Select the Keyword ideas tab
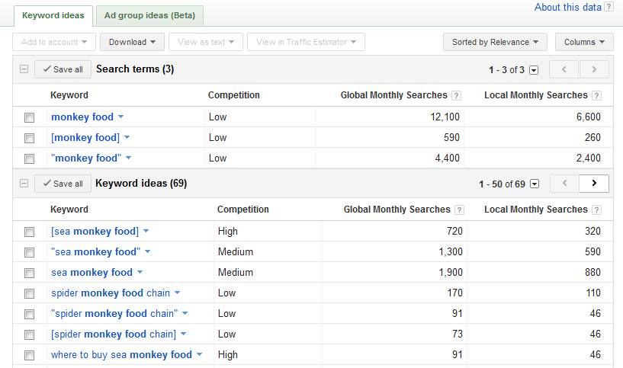The height and width of the screenshot is (368, 623). pos(53,15)
